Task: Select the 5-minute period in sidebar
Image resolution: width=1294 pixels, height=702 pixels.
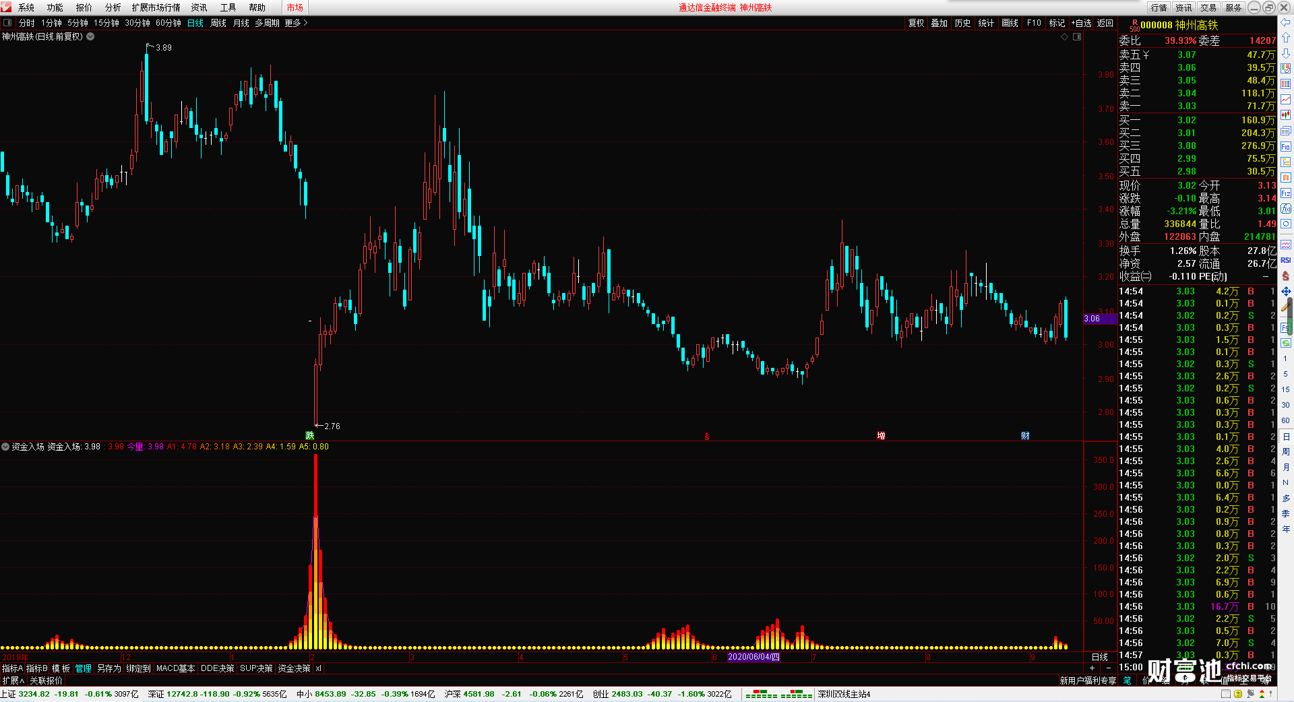Action: (1285, 374)
